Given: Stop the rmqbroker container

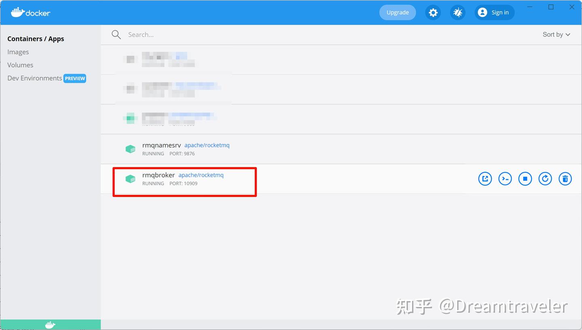Looking at the screenshot, I should pos(525,178).
